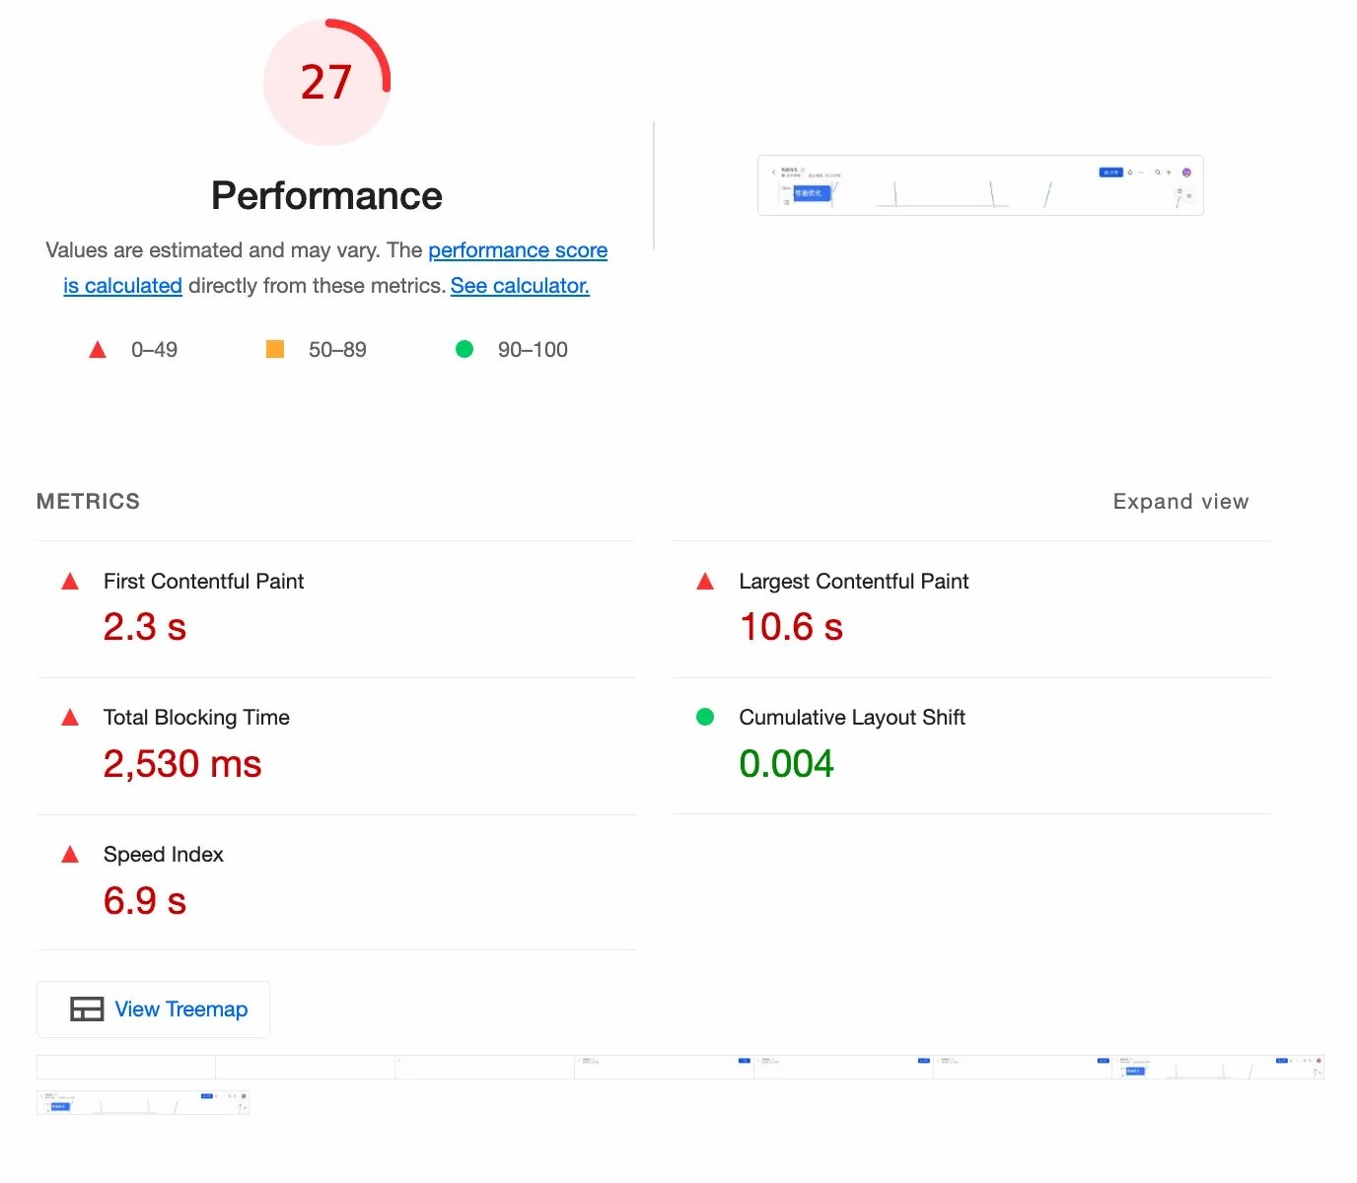This screenshot has width=1357, height=1183.
Task: Toggle Expand view for the metrics
Action: coord(1179,502)
